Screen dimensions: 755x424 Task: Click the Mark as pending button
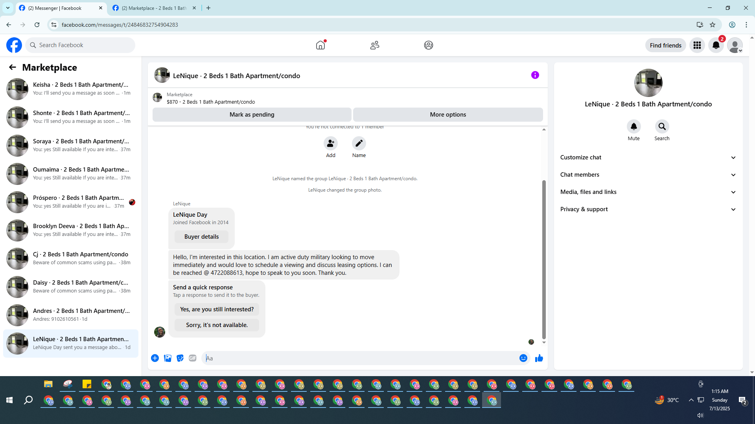click(252, 115)
